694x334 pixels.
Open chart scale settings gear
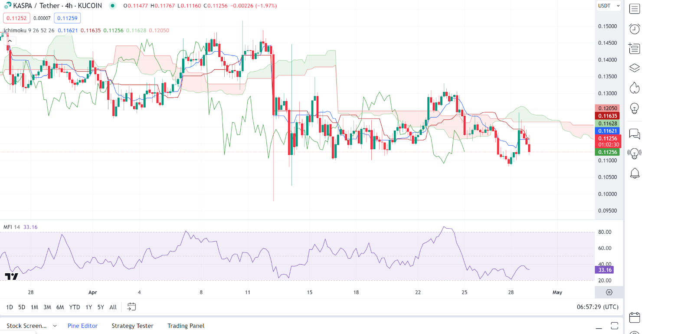(609, 292)
